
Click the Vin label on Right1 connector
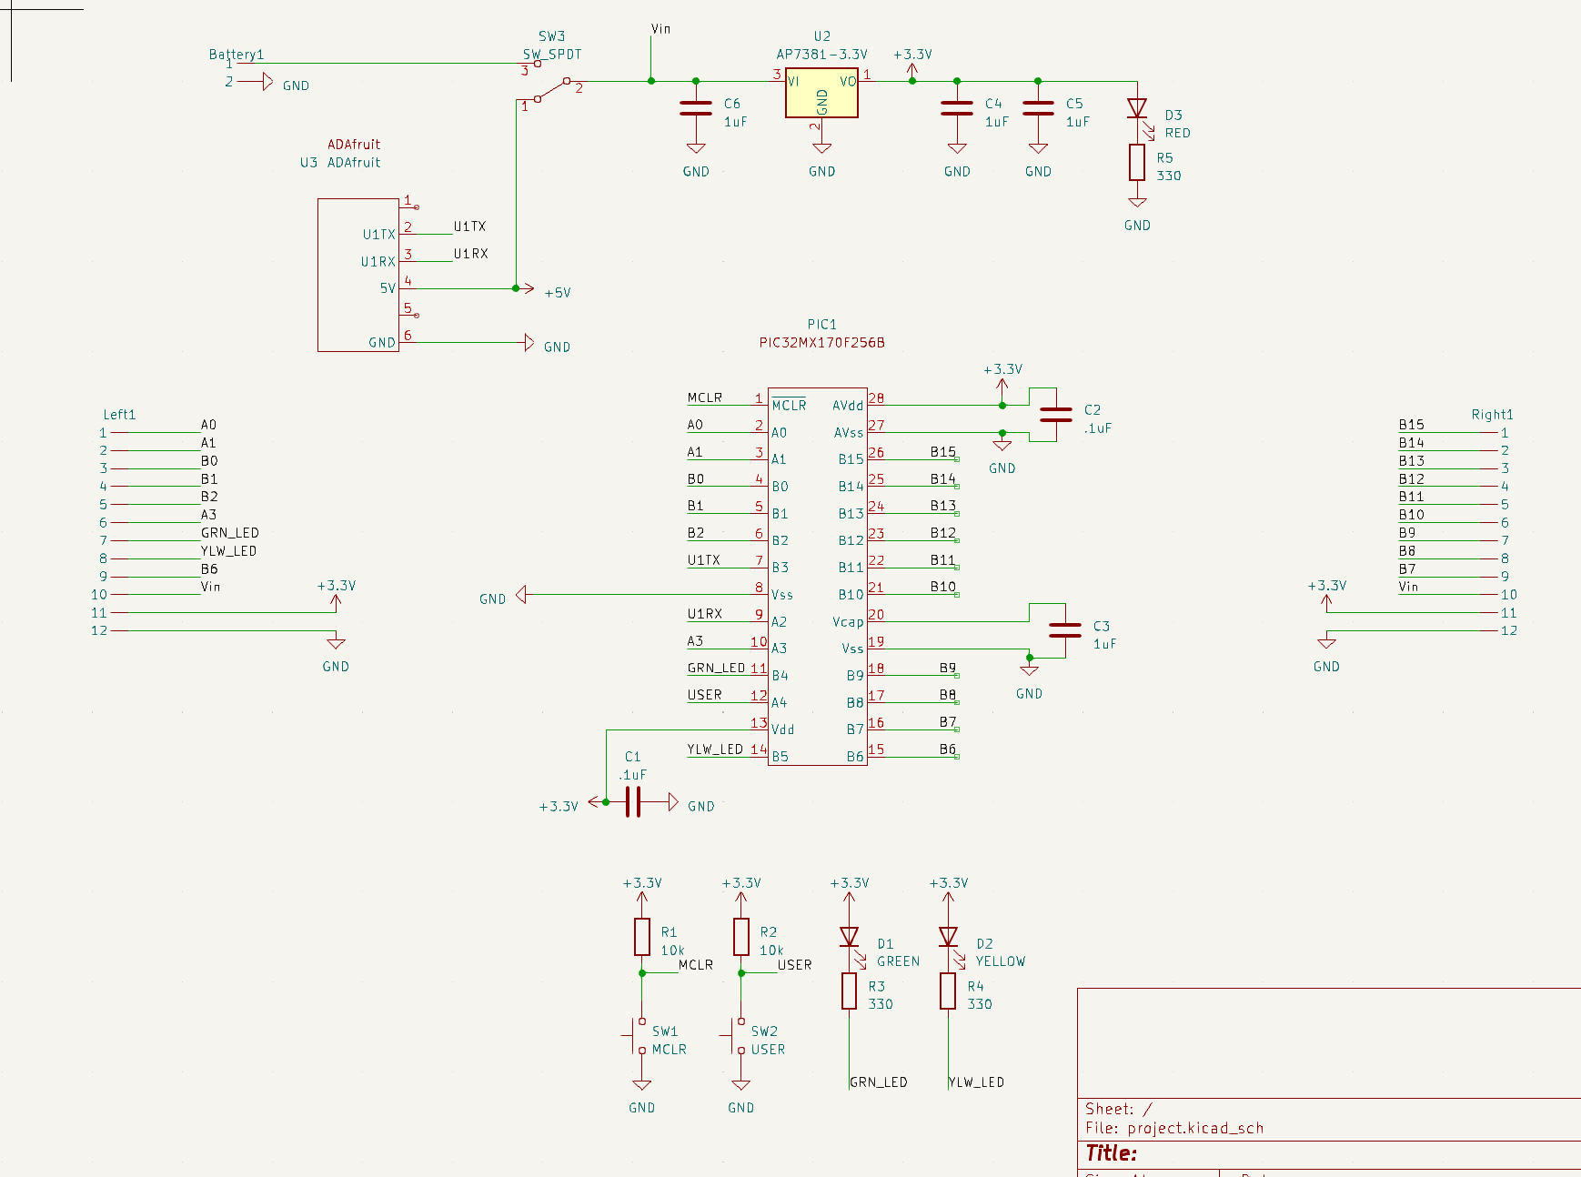tap(1408, 587)
